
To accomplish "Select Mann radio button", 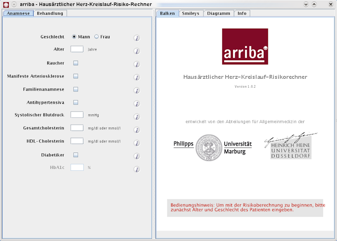I will pos(74,37).
